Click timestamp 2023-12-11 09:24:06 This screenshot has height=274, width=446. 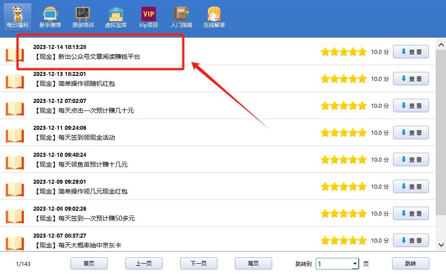click(x=60, y=128)
